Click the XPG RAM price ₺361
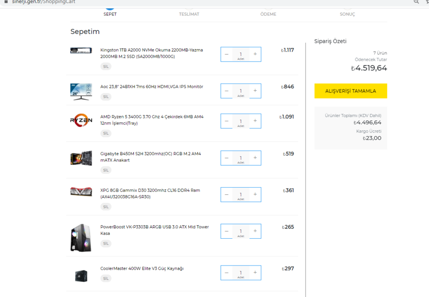This screenshot has height=297, width=429. click(288, 190)
